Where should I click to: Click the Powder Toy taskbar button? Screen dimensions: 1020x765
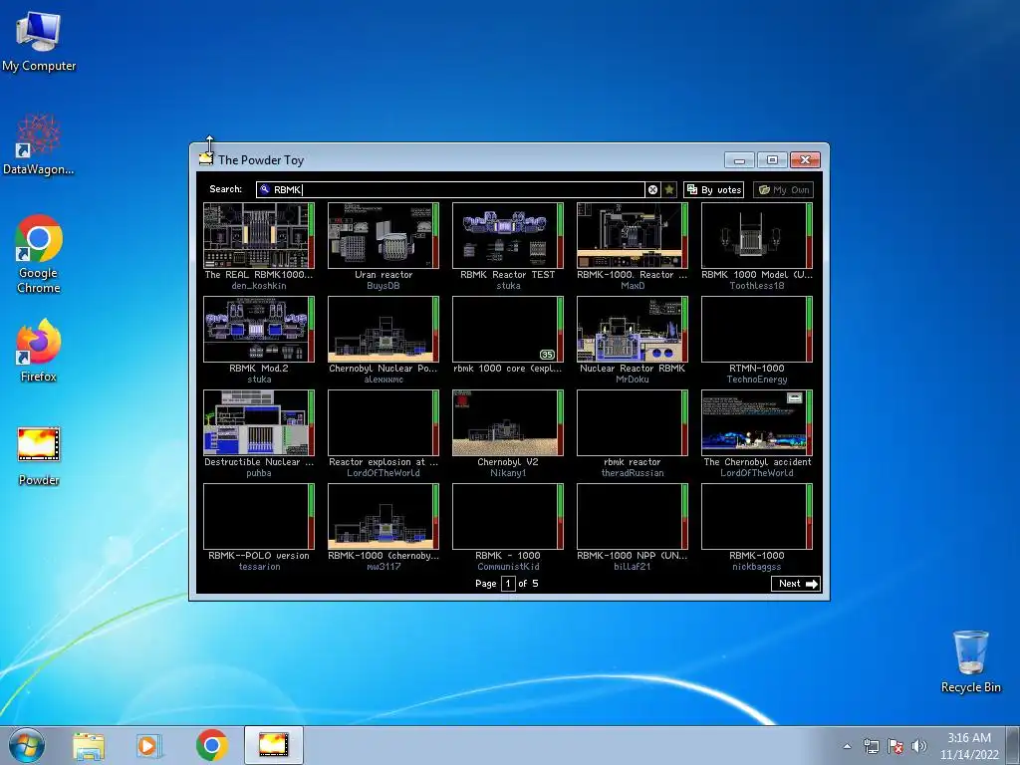click(273, 745)
